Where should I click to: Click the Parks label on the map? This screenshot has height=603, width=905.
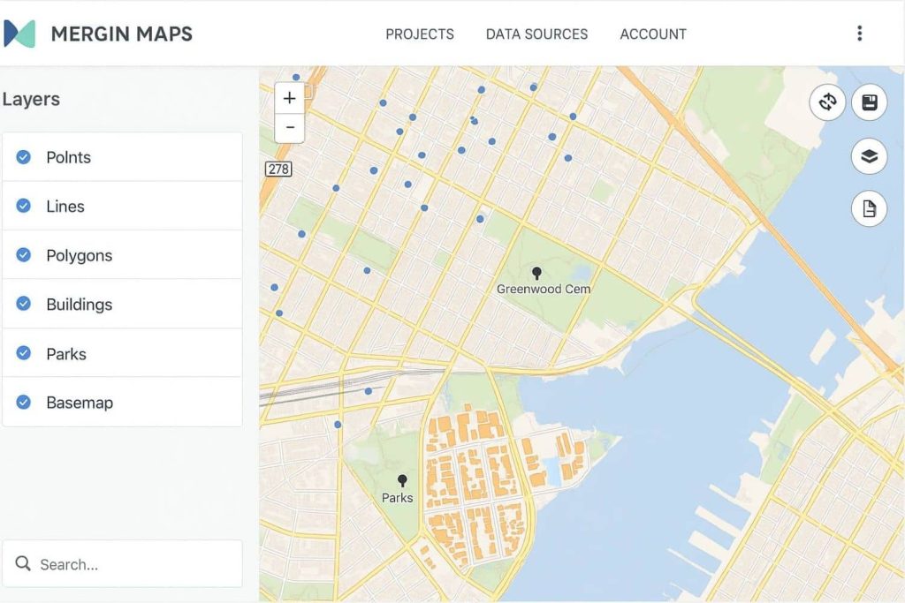pyautogui.click(x=397, y=498)
